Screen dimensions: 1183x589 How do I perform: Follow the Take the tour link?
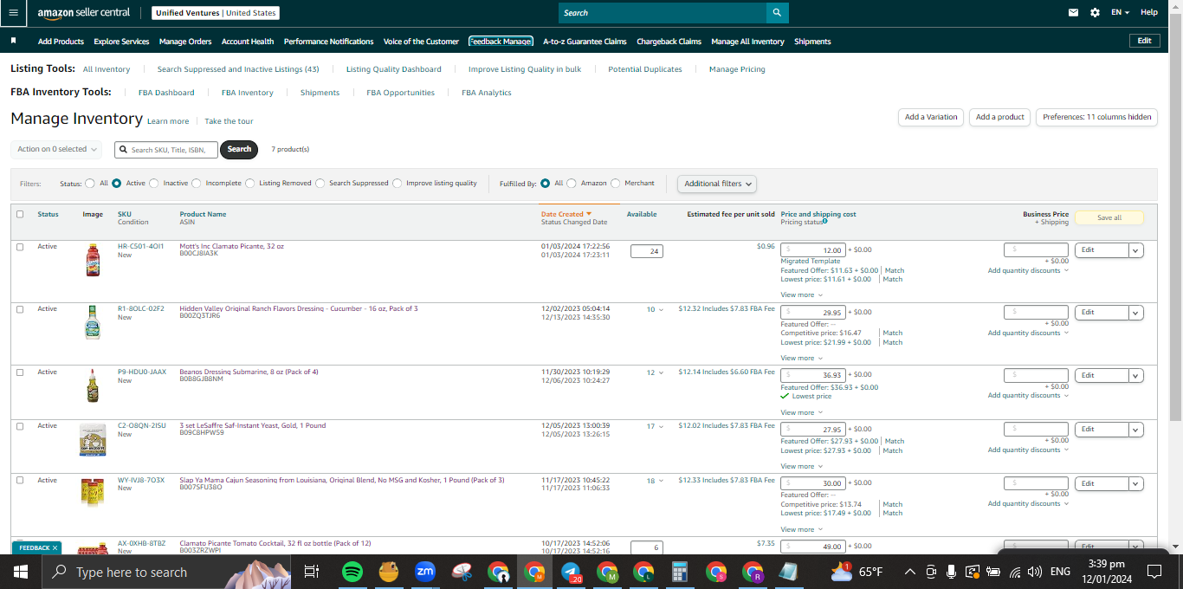tap(229, 121)
